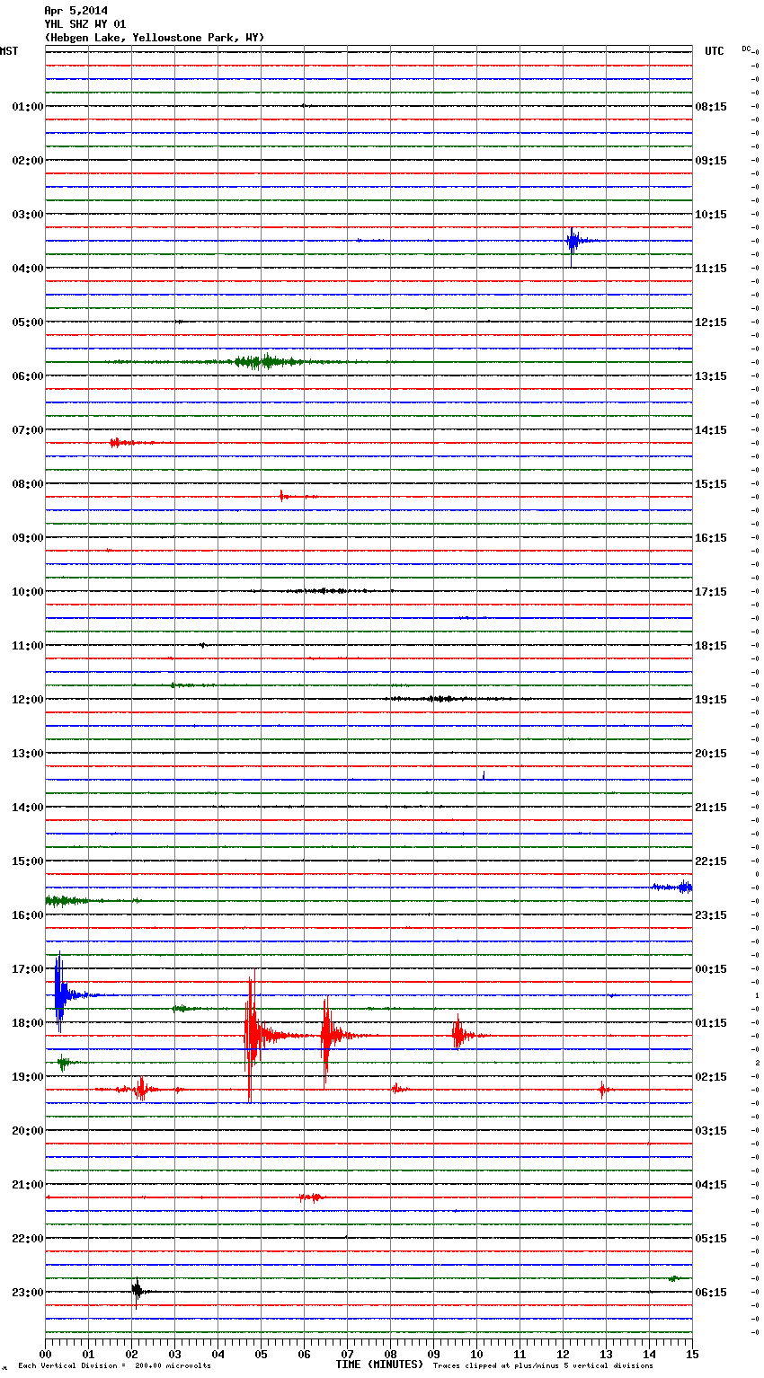Click the minute 07 axis tick label
Viewport: 764px width, 1378px height.
point(347,1354)
